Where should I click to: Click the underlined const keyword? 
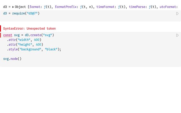8,35
